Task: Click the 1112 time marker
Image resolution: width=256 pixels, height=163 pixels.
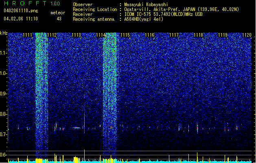Action: click(x=52, y=35)
